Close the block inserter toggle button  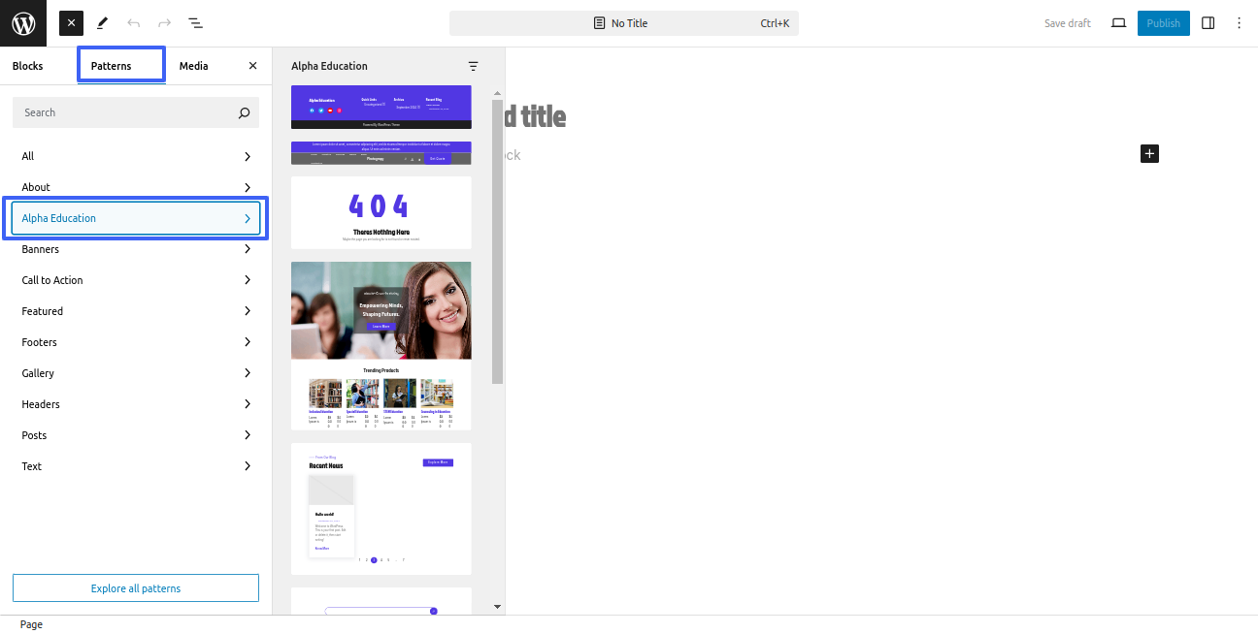point(71,23)
